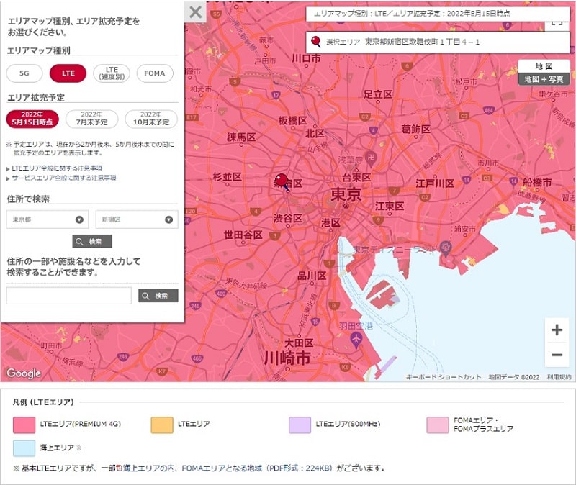Select the LTE (速度別) map type
Image resolution: width=576 pixels, height=485 pixels.
point(112,73)
